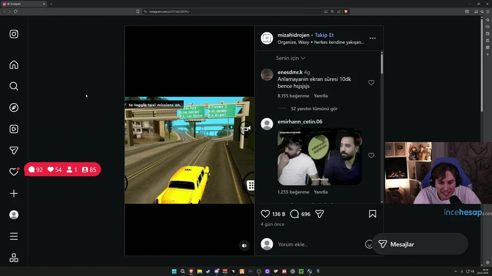This screenshot has height=276, width=492.
Task: Like the comment by enesdmr.k
Action: pyautogui.click(x=371, y=82)
